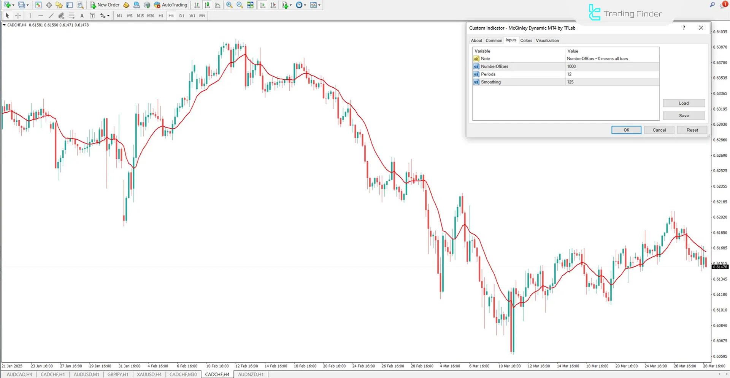Open the Indicators toolbar icon
This screenshot has height=378, width=730.
coord(284,5)
